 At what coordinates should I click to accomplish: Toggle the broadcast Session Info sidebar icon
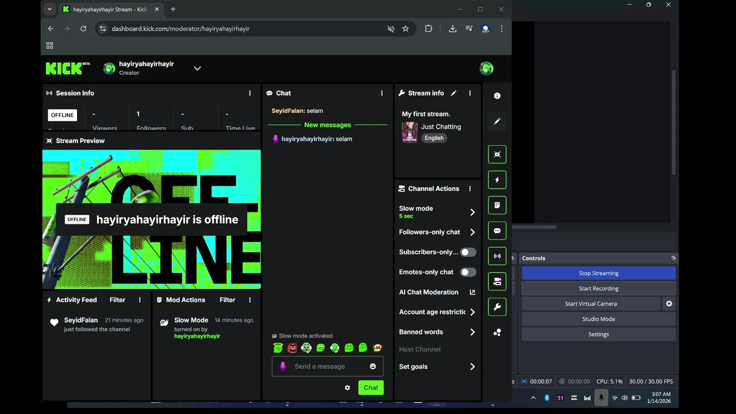[497, 256]
